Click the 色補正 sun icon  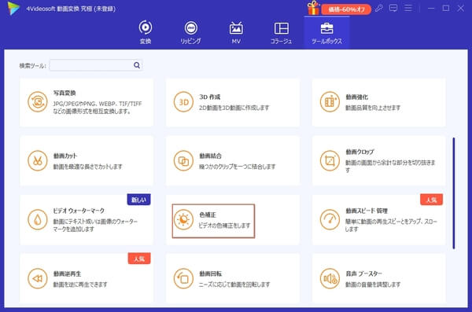click(x=183, y=219)
